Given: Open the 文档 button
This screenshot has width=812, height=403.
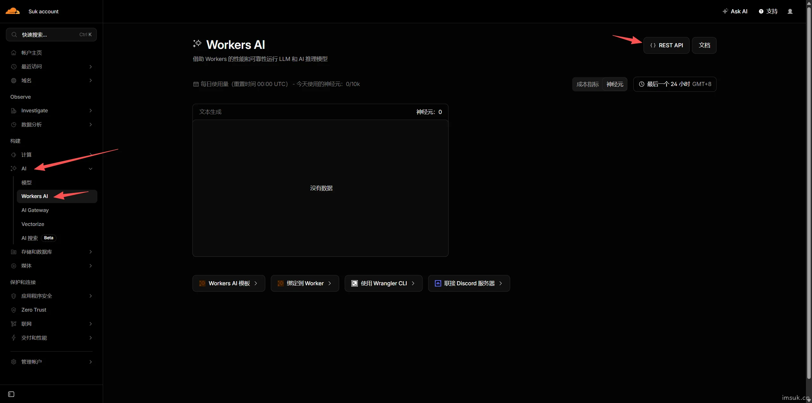Looking at the screenshot, I should [x=704, y=45].
